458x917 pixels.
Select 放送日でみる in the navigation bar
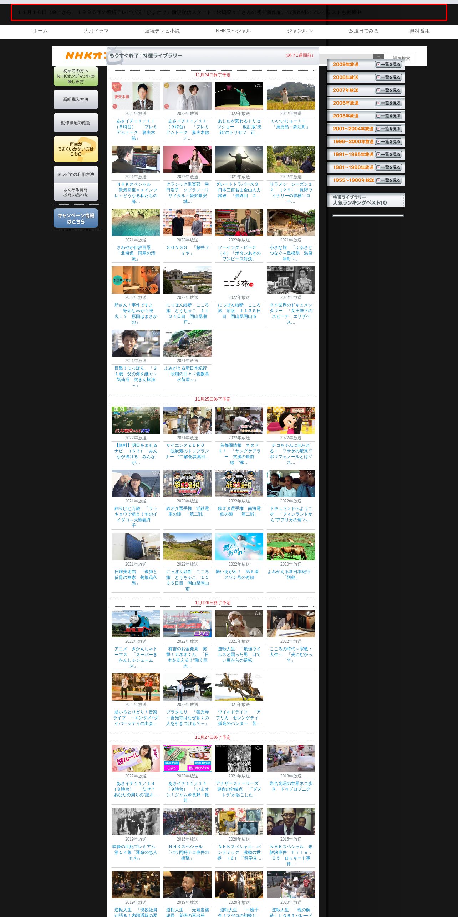pos(363,31)
